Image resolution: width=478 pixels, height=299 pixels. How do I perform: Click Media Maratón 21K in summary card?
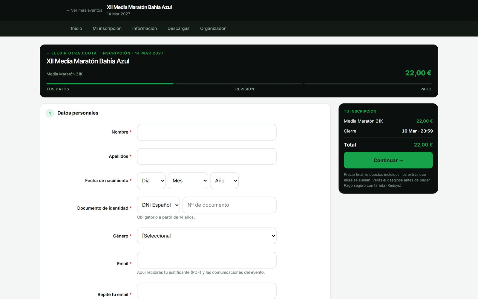(363, 121)
